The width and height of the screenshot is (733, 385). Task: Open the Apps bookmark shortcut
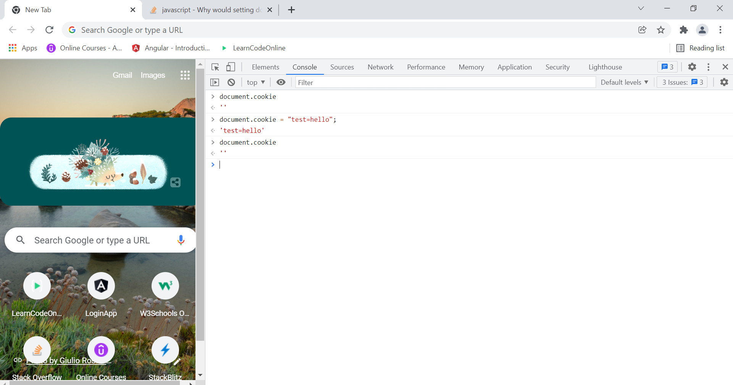tap(23, 48)
